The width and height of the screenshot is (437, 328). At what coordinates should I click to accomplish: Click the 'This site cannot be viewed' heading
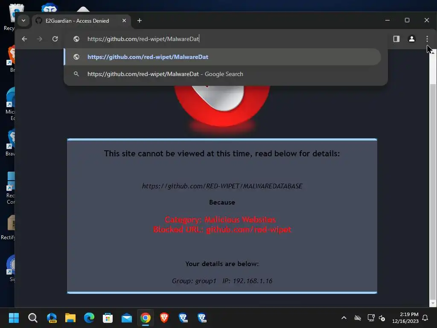222,153
